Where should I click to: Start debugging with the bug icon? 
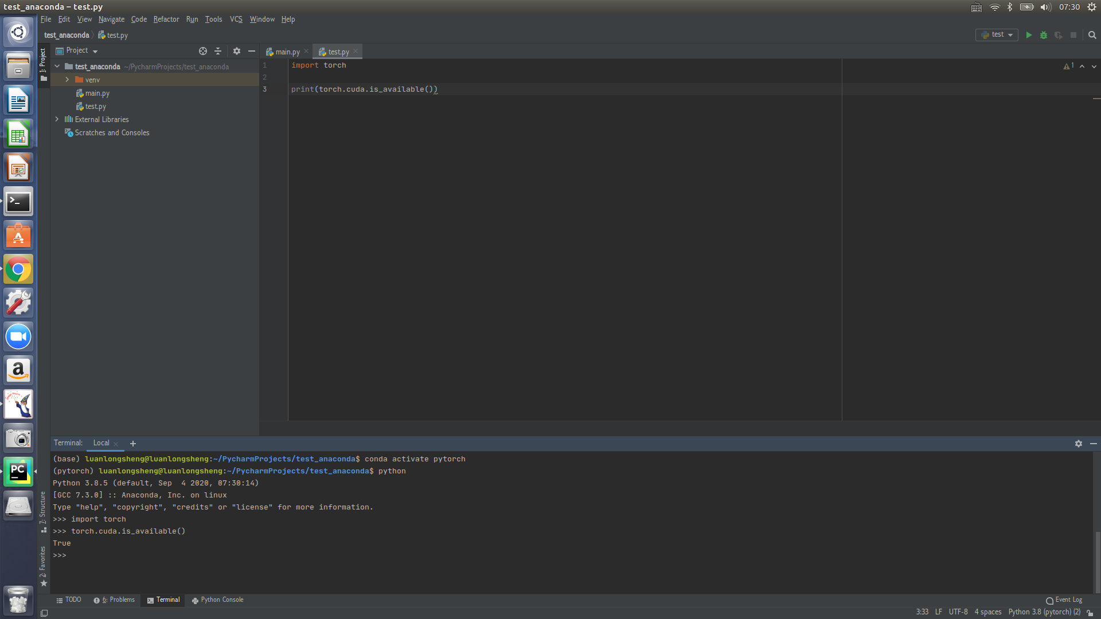click(1044, 35)
